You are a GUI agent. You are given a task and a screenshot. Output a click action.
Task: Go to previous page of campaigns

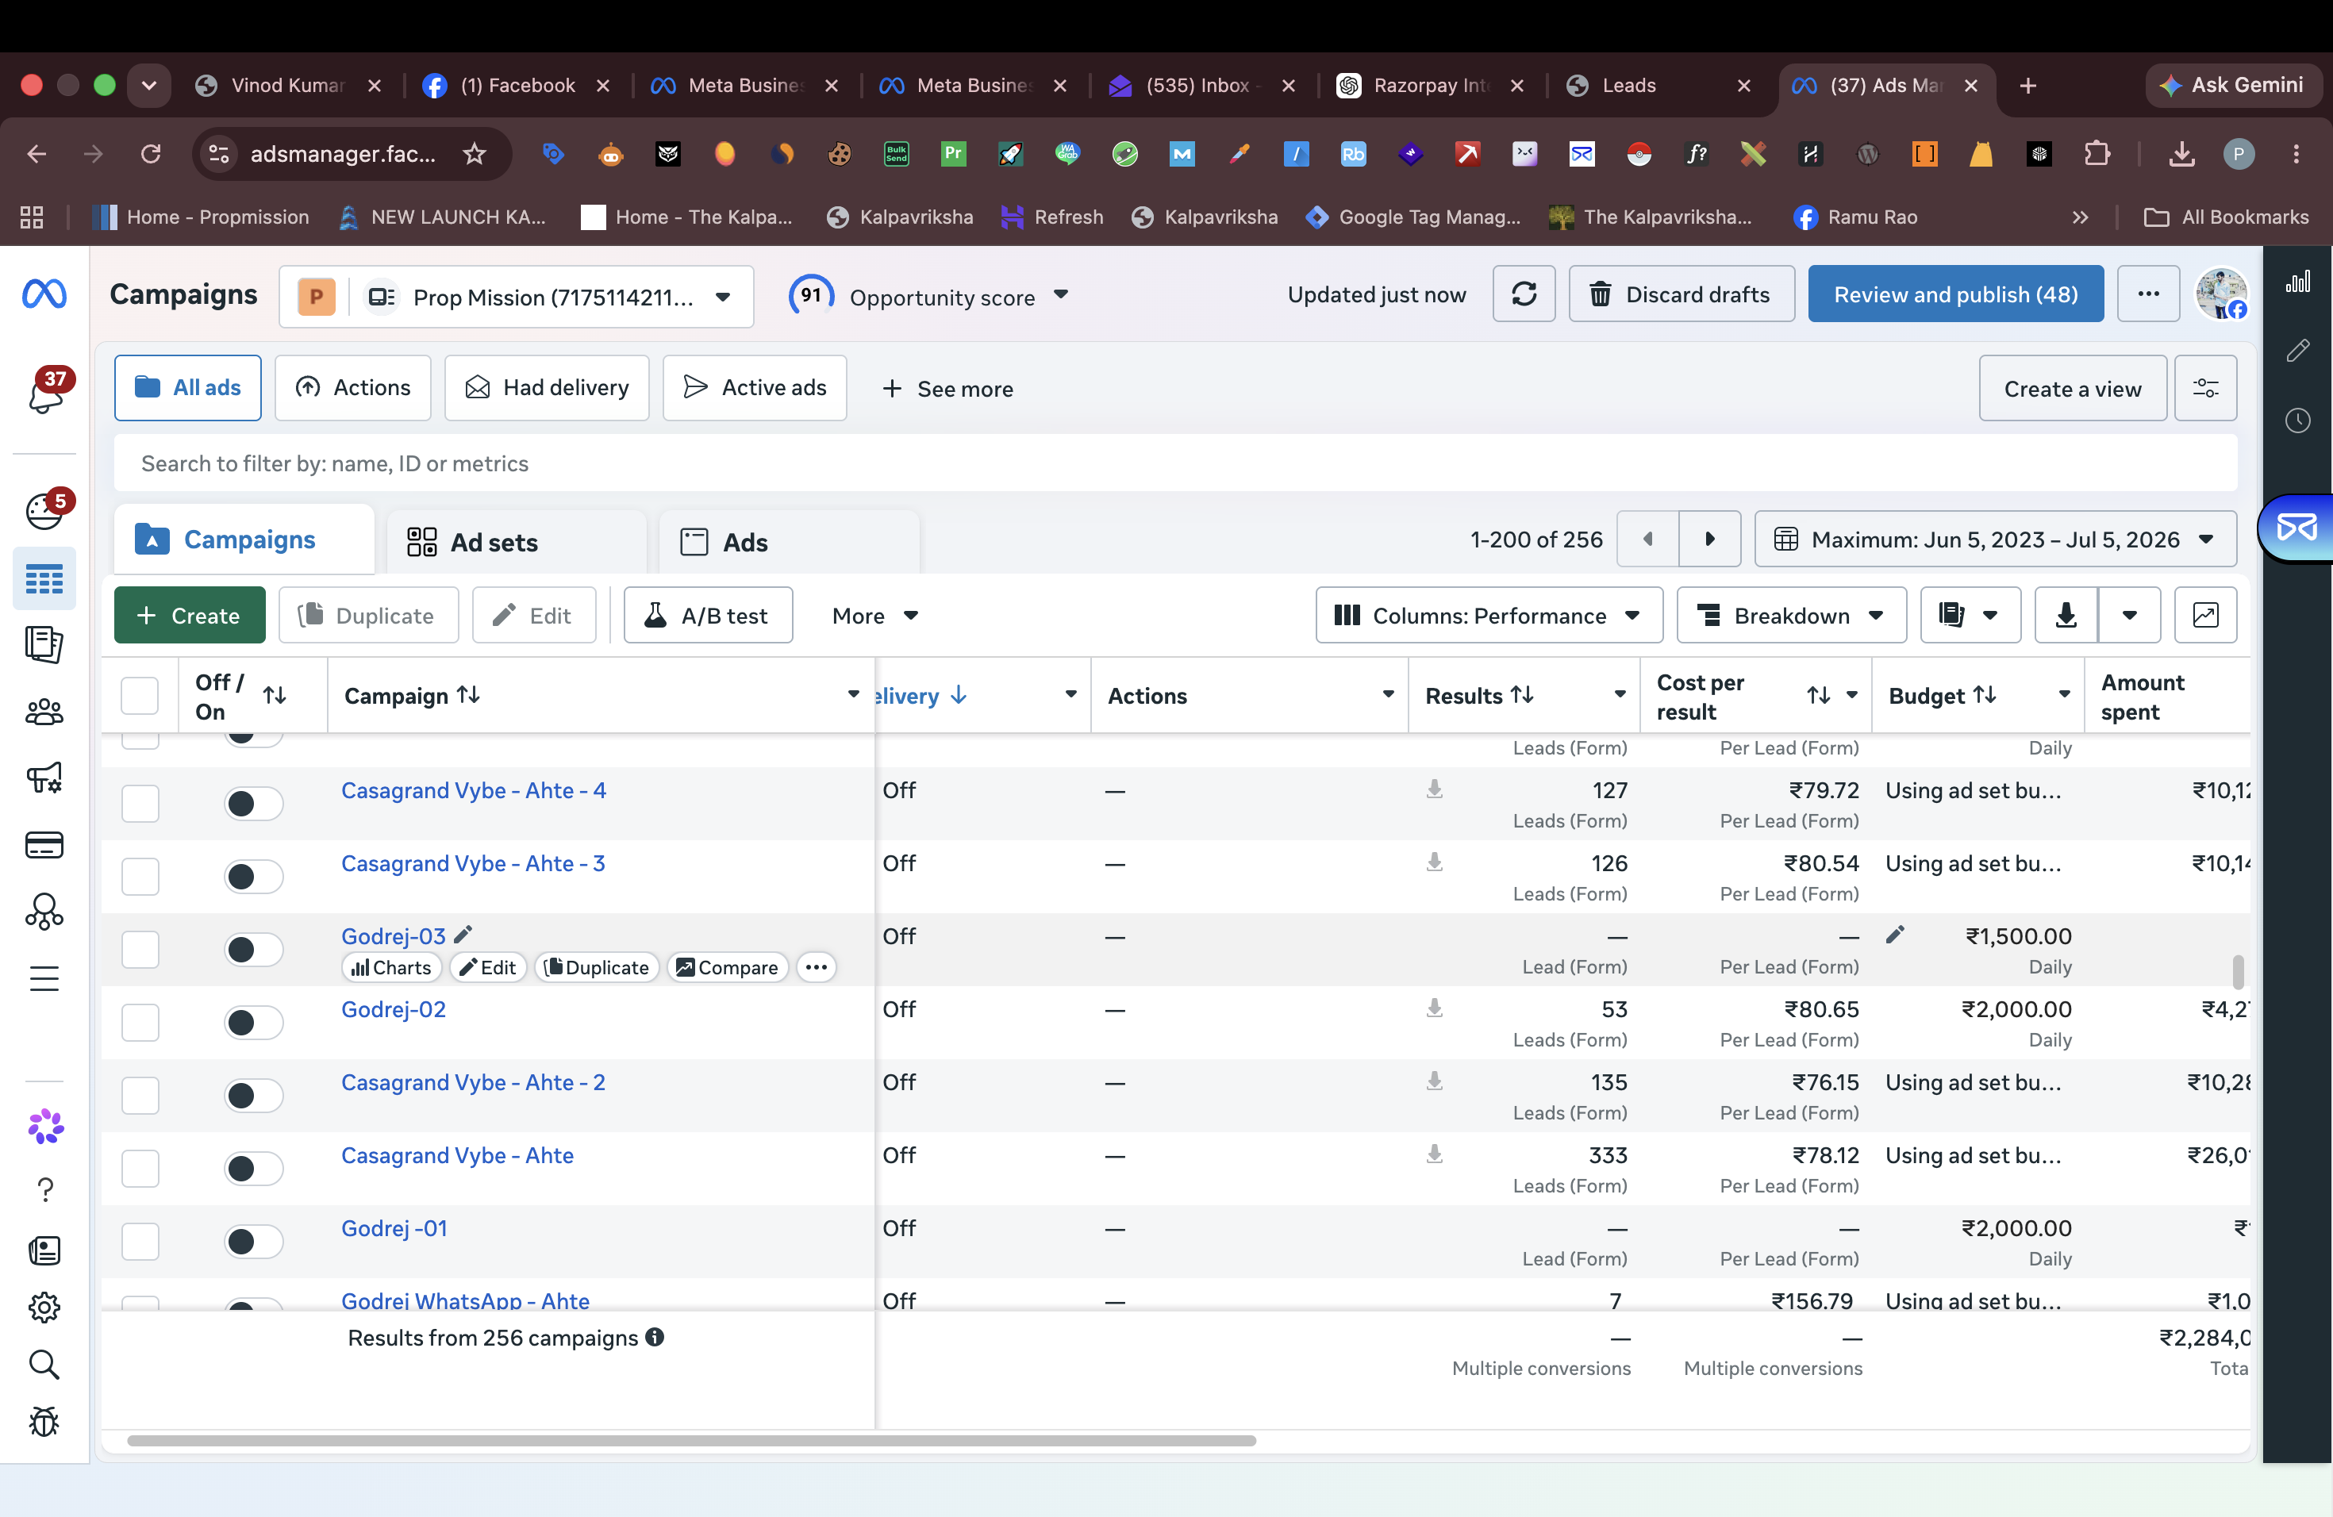click(x=1648, y=539)
